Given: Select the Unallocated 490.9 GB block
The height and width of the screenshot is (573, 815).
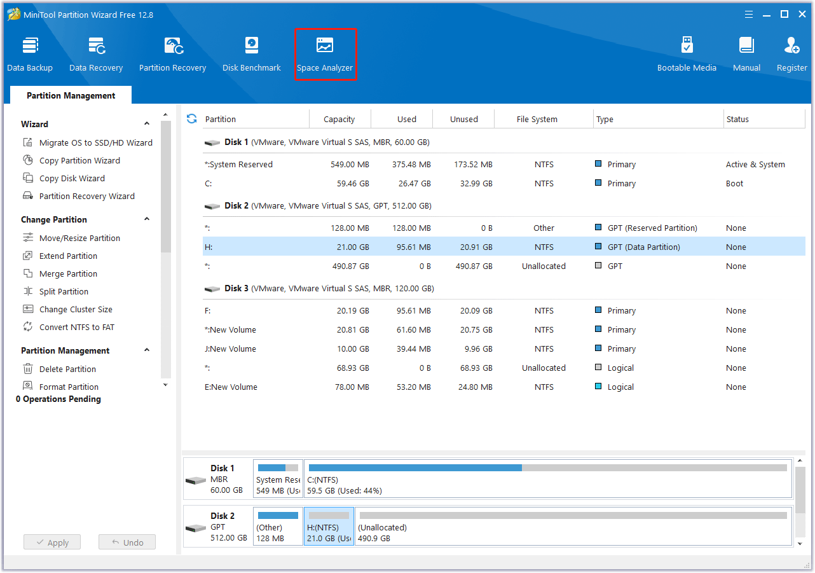Looking at the screenshot, I should tap(573, 526).
